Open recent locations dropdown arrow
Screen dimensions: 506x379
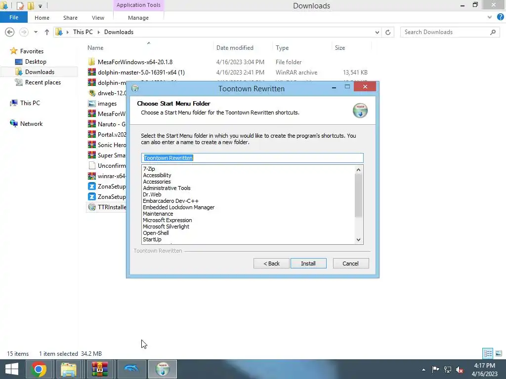tap(36, 32)
